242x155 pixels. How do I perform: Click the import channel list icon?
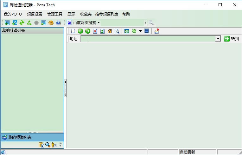[x=44, y=23]
